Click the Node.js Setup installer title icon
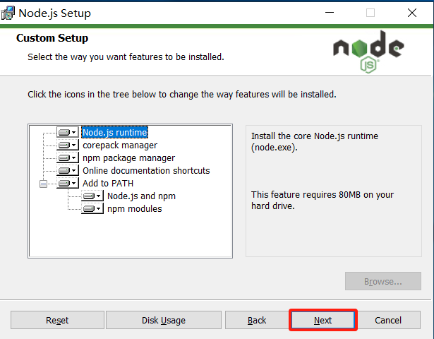 coord(8,13)
